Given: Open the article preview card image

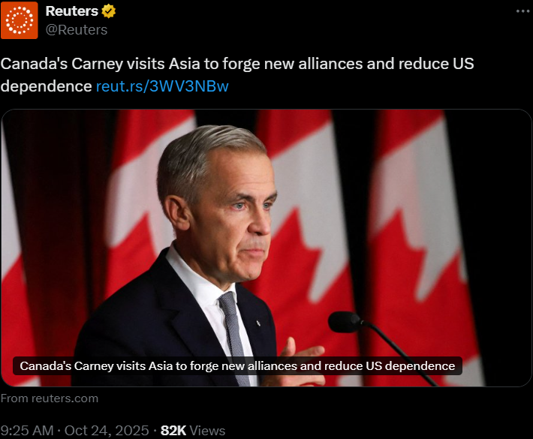Looking at the screenshot, I should (x=266, y=248).
